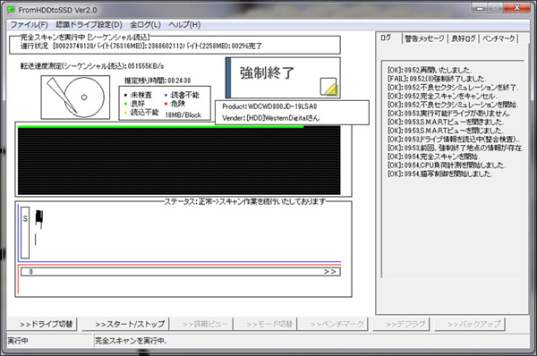Screen dimensions: 537x356
Task: Click the black sector scan map
Action: click(179, 161)
